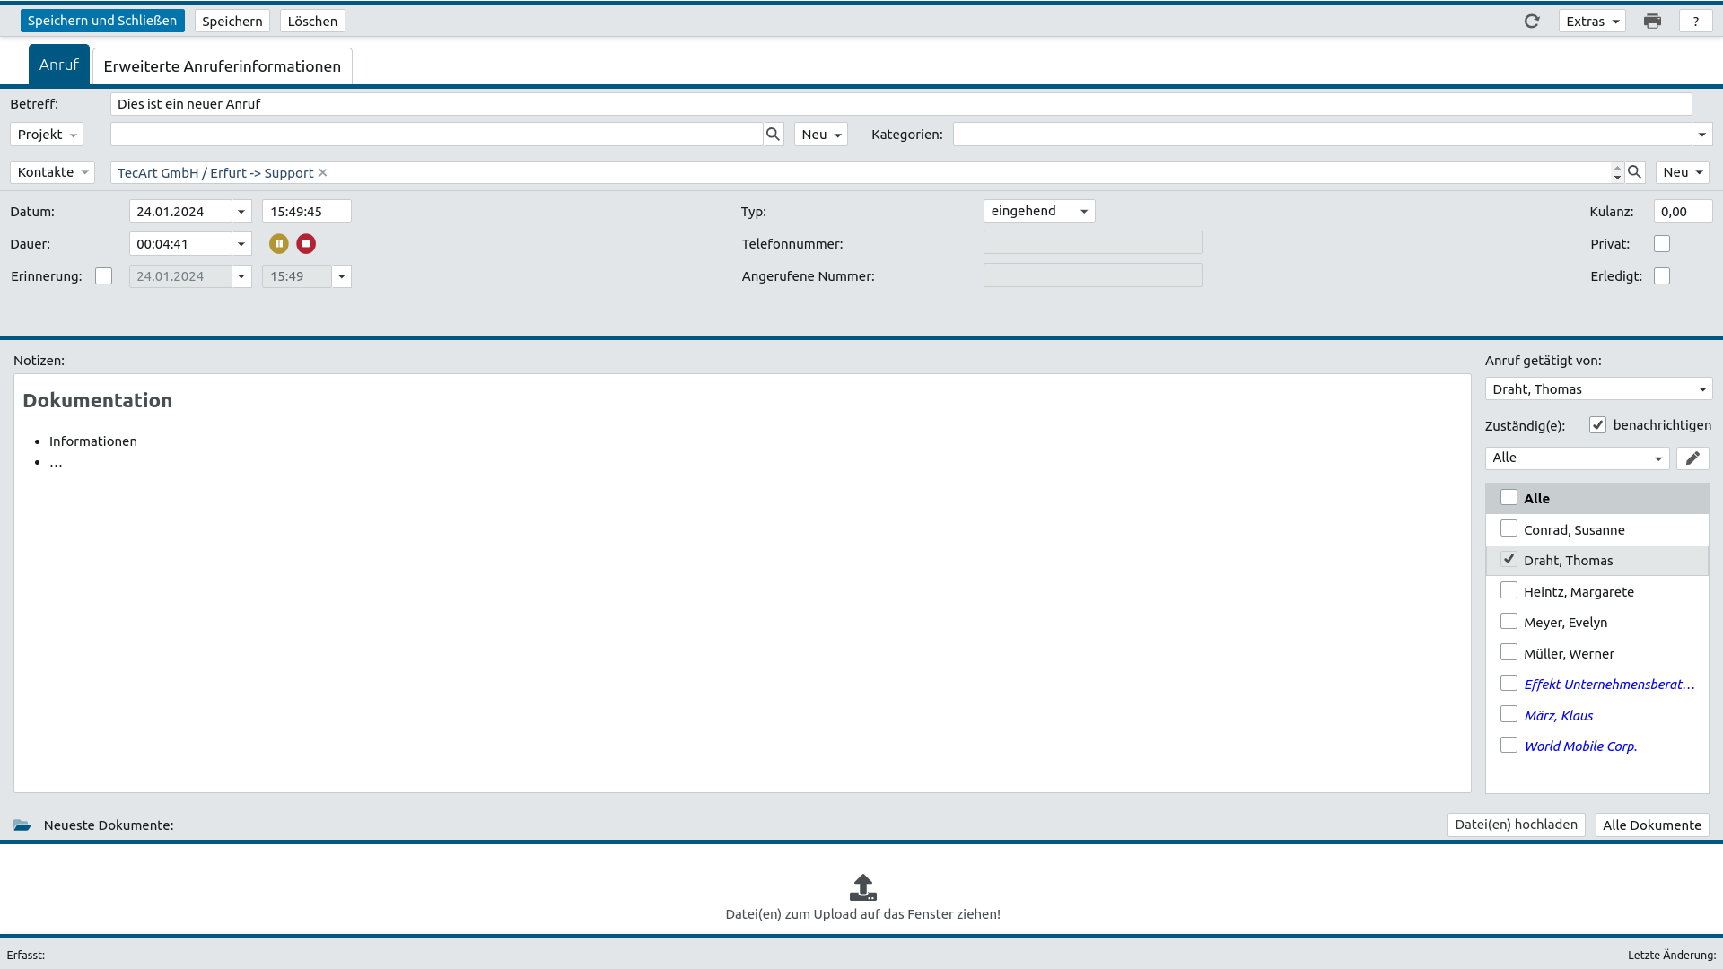Check the Privat checkbox
Screen dimensions: 1723x969
[1662, 244]
